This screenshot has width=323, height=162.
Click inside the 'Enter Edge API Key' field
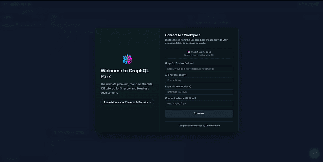199,92
